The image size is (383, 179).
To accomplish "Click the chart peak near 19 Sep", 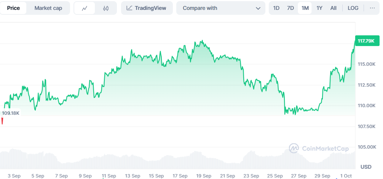I will [x=202, y=41].
